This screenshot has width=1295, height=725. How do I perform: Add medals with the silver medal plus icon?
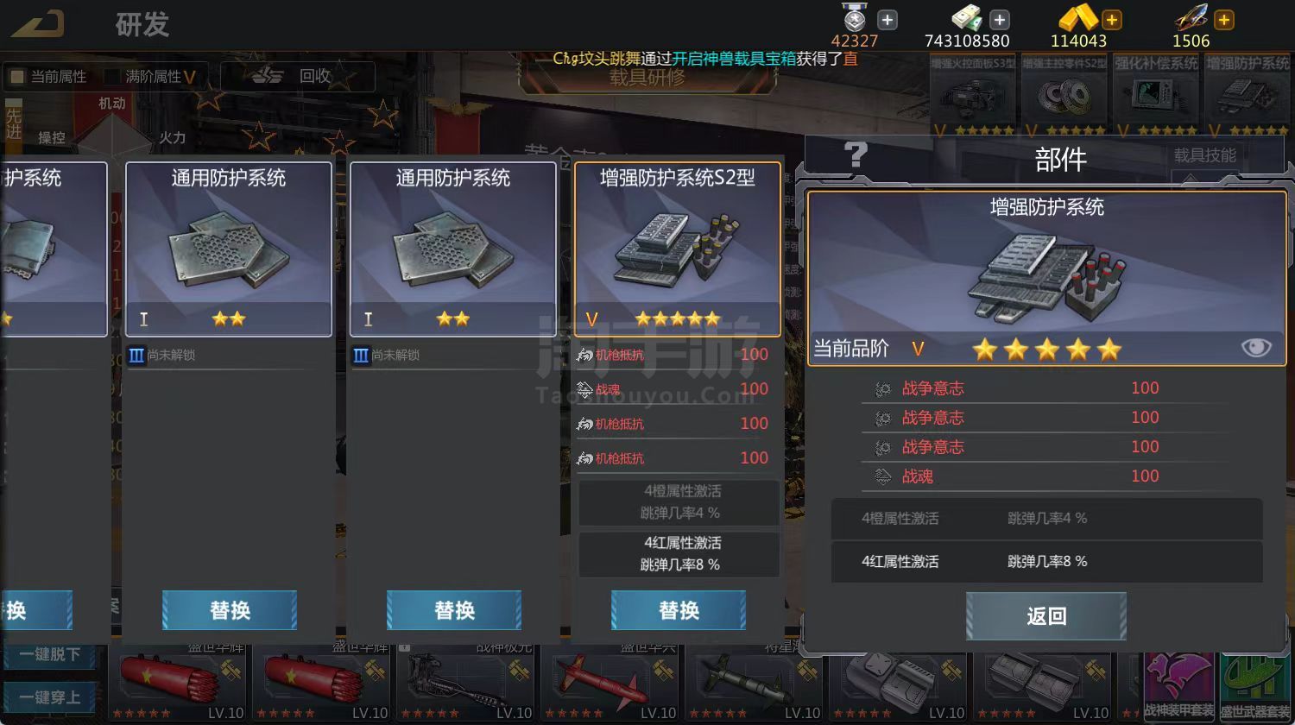click(x=888, y=19)
